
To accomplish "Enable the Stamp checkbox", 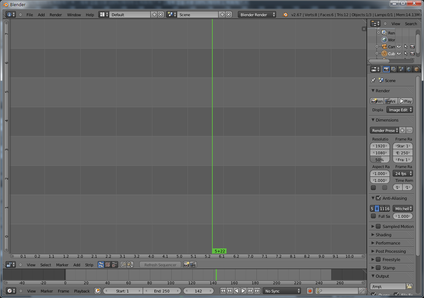I will coord(378,268).
